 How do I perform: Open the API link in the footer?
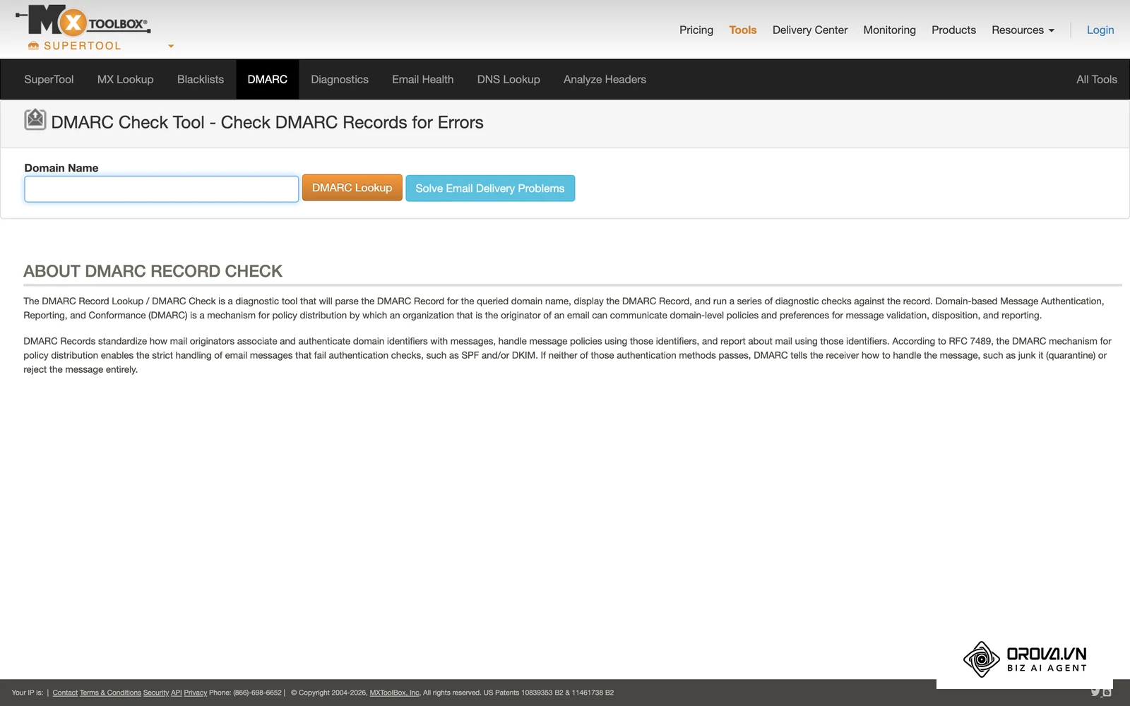(x=177, y=693)
